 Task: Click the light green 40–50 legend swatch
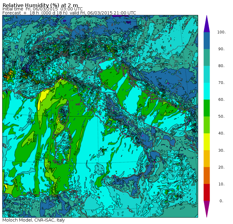[207, 125]
